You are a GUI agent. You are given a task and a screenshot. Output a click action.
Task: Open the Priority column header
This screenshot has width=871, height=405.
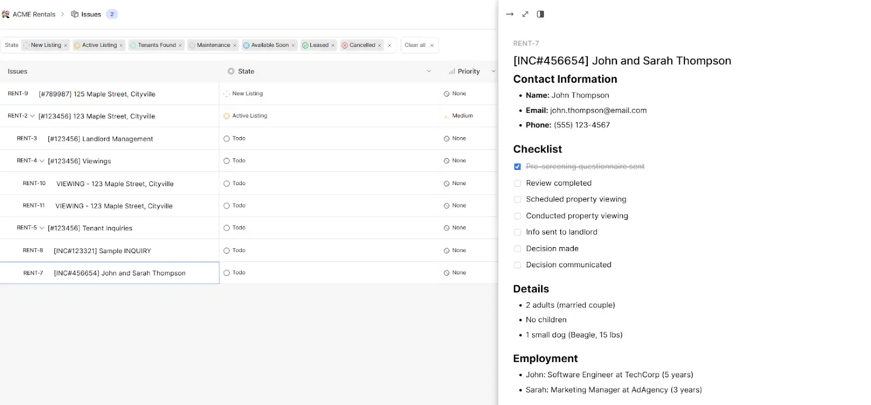point(468,71)
